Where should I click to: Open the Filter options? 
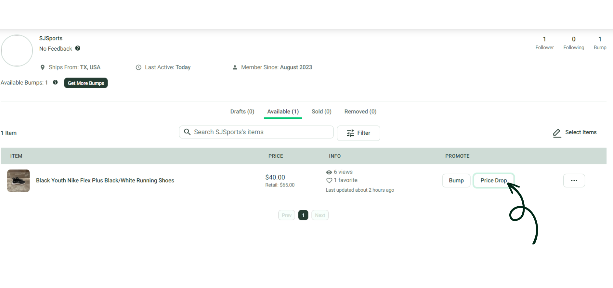tap(358, 133)
